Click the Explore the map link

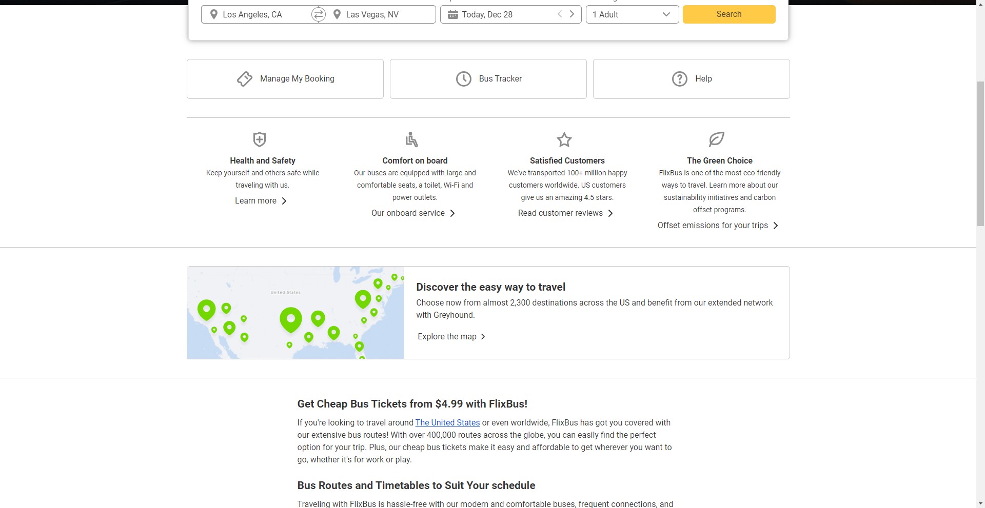[451, 337]
